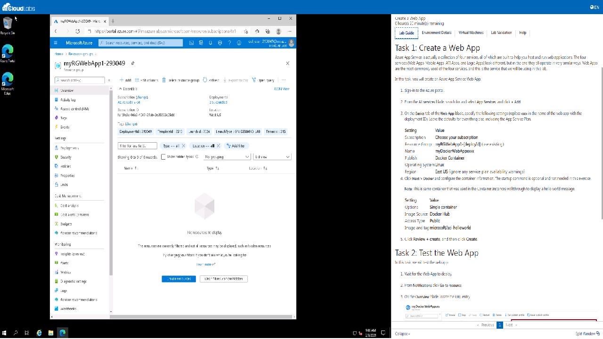Screen dimensions: 603x339
Task: Toggle Show hidden types checkbox
Action: pyautogui.click(x=163, y=157)
